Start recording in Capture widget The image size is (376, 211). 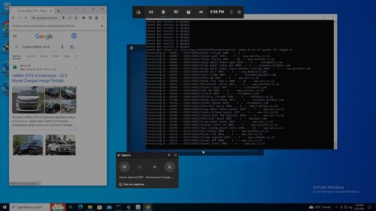(155, 166)
